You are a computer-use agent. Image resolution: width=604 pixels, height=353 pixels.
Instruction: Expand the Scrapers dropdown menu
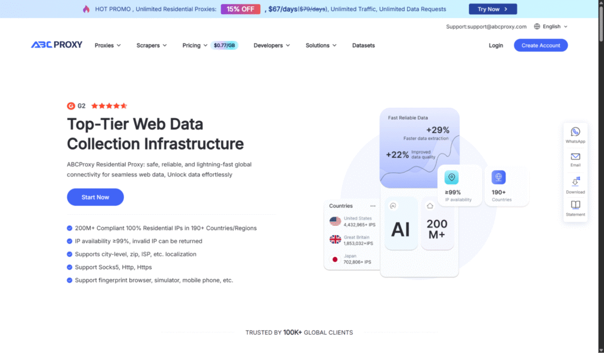point(152,45)
